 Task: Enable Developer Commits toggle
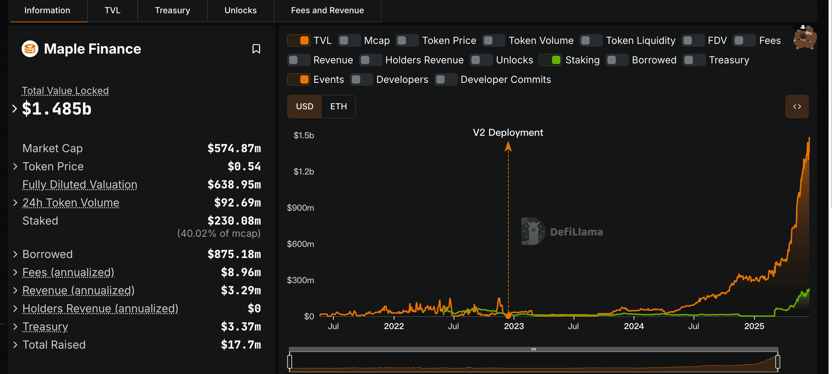(x=446, y=79)
